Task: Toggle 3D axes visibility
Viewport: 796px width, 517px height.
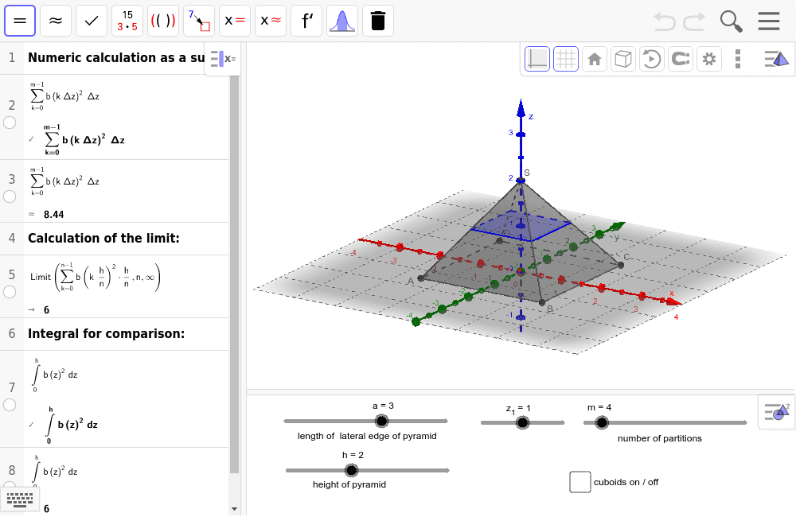Action: point(537,60)
